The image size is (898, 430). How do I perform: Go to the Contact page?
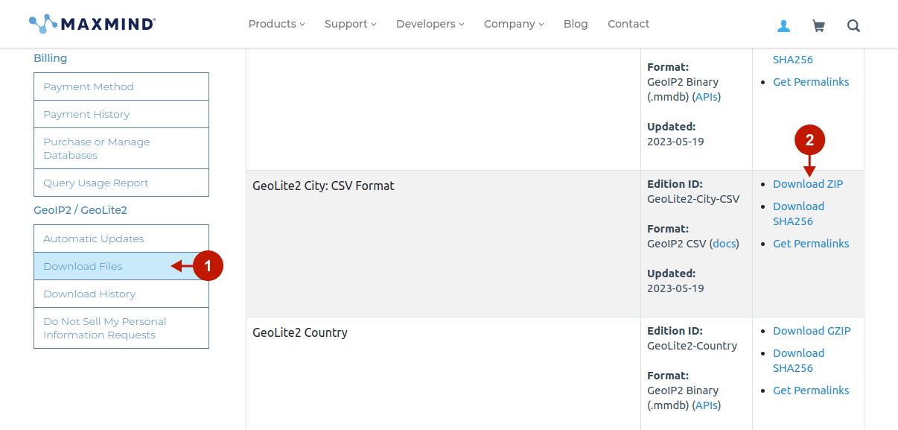click(x=628, y=24)
